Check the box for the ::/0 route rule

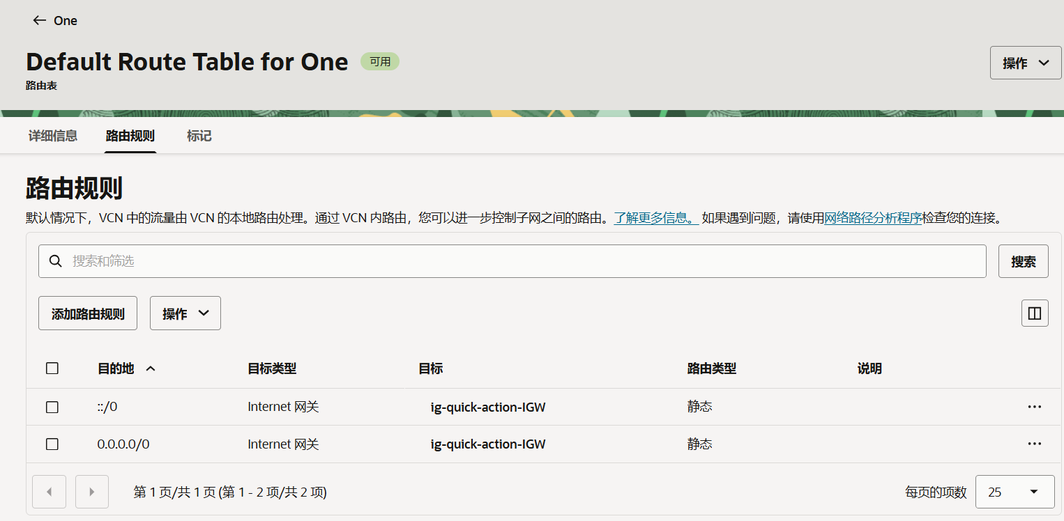pos(52,407)
